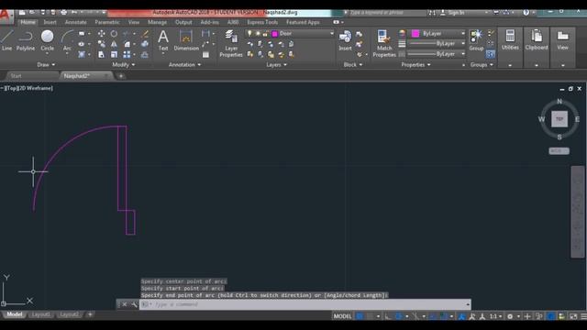The width and height of the screenshot is (587, 330).
Task: Expand the Annotation panel
Action: coord(184,65)
